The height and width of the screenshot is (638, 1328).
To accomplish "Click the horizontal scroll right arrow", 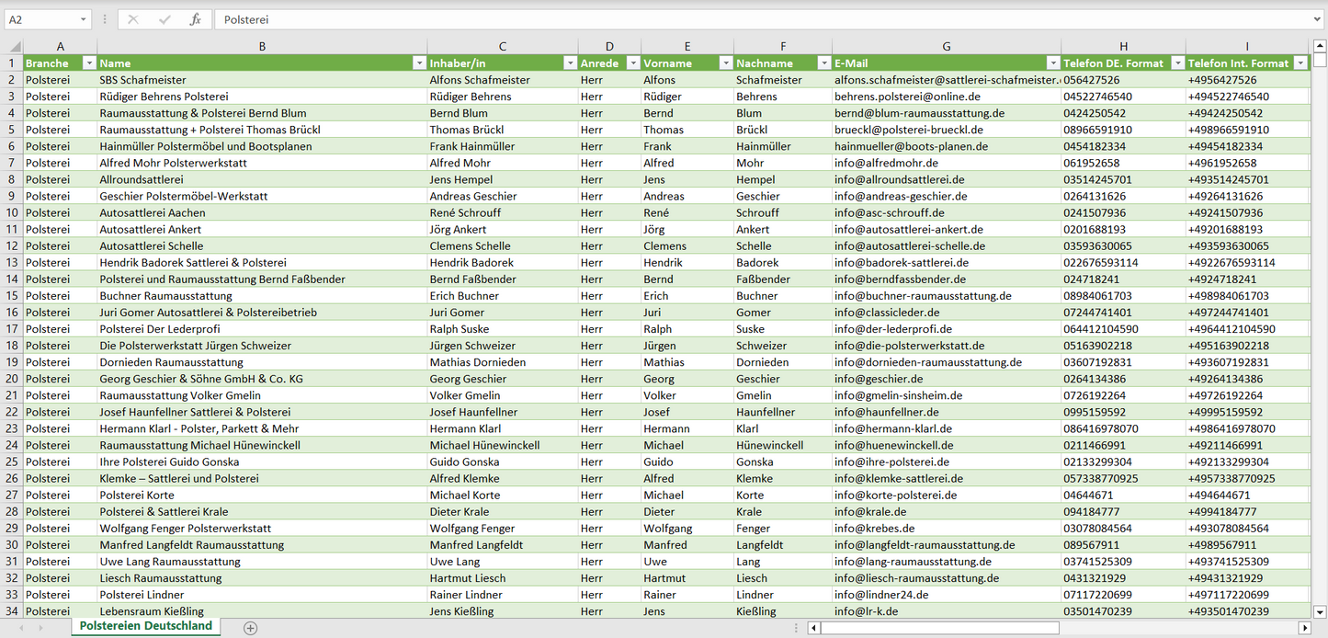I will [1304, 628].
